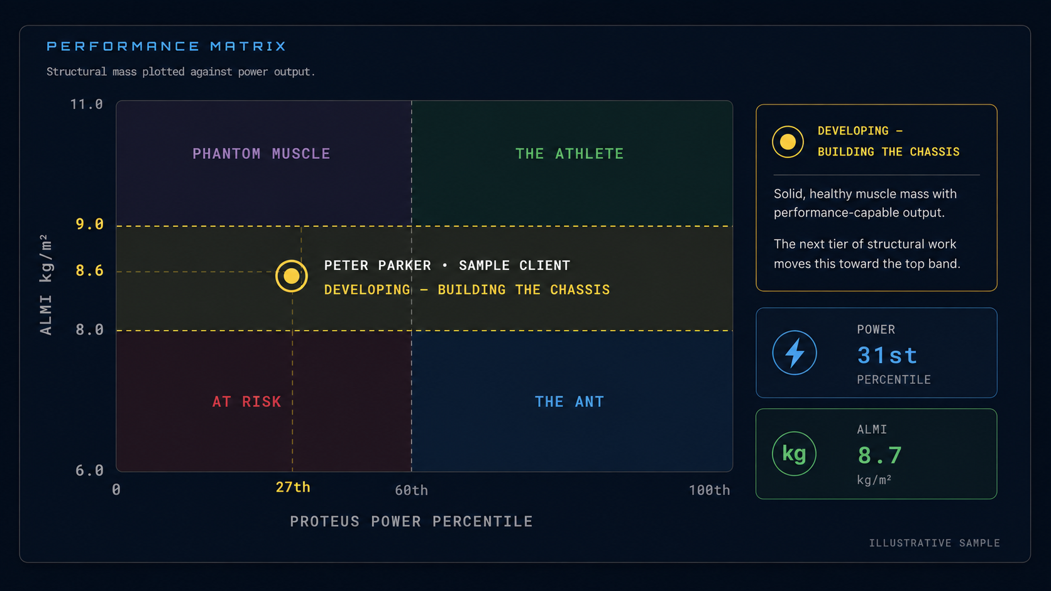Click the 27th percentile axis marker

coord(293,487)
